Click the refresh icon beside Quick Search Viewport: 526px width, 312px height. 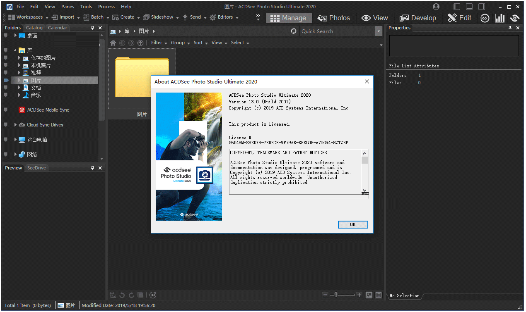294,31
